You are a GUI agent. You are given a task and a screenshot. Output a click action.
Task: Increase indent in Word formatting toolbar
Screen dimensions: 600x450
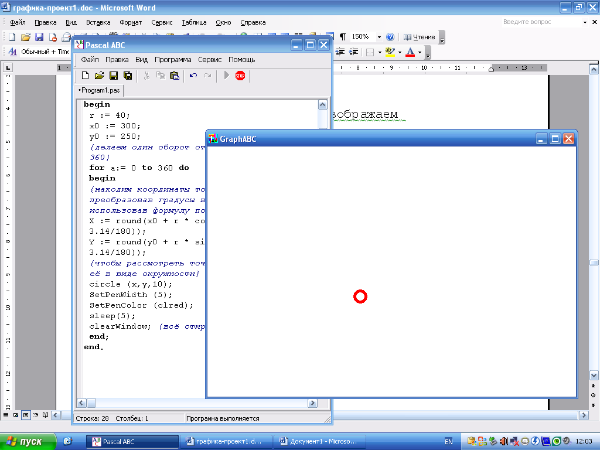point(354,52)
